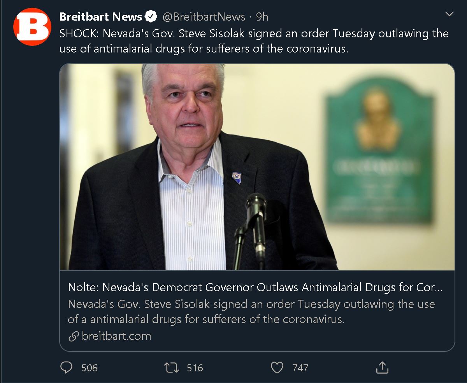Open the Nolte article headline in card
Image resolution: width=467 pixels, height=383 pixels.
click(x=255, y=288)
